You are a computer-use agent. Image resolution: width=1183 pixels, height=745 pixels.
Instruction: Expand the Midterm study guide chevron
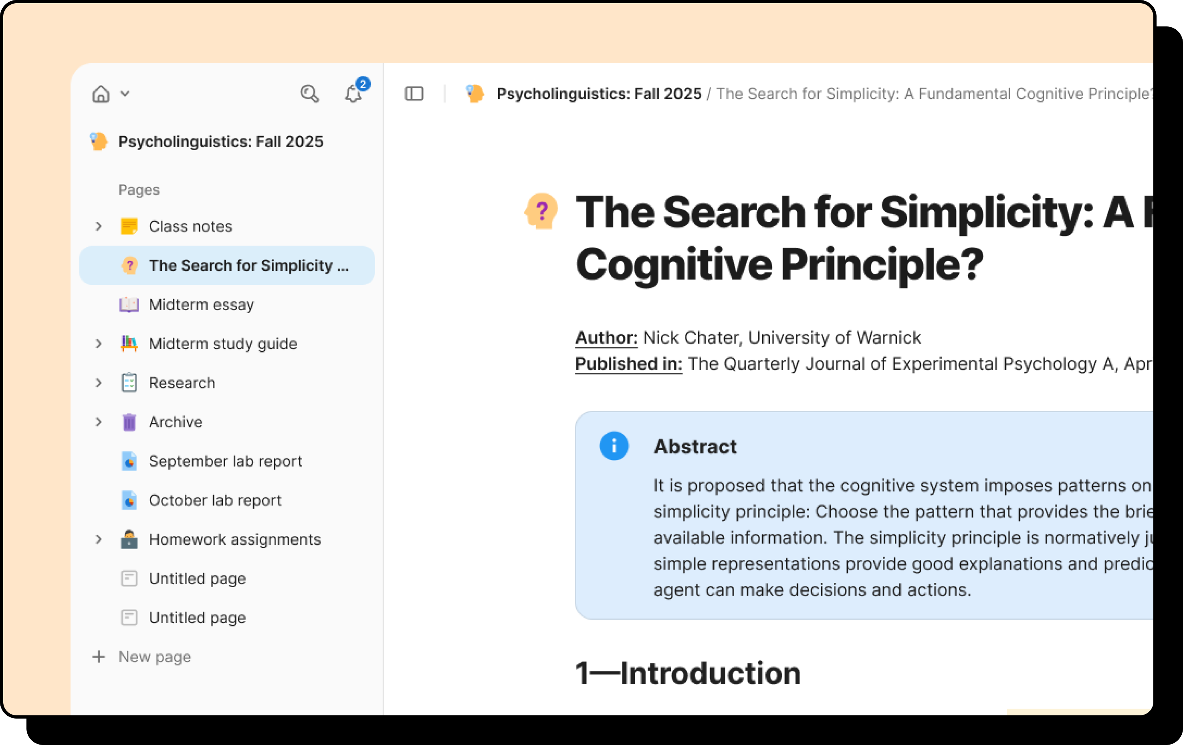[98, 344]
